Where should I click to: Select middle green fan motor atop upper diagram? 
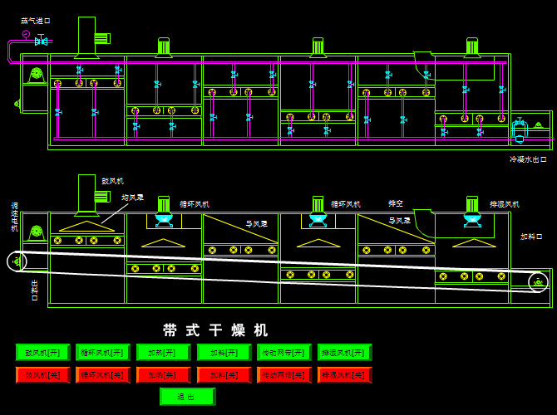click(318, 47)
